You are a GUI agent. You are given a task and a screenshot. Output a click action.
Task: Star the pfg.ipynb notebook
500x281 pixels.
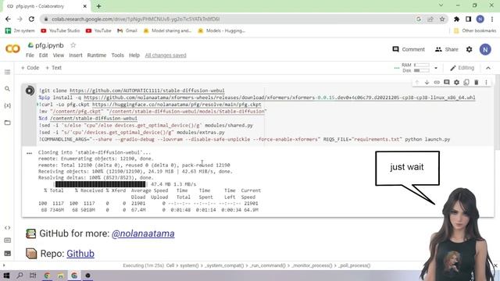coord(73,45)
